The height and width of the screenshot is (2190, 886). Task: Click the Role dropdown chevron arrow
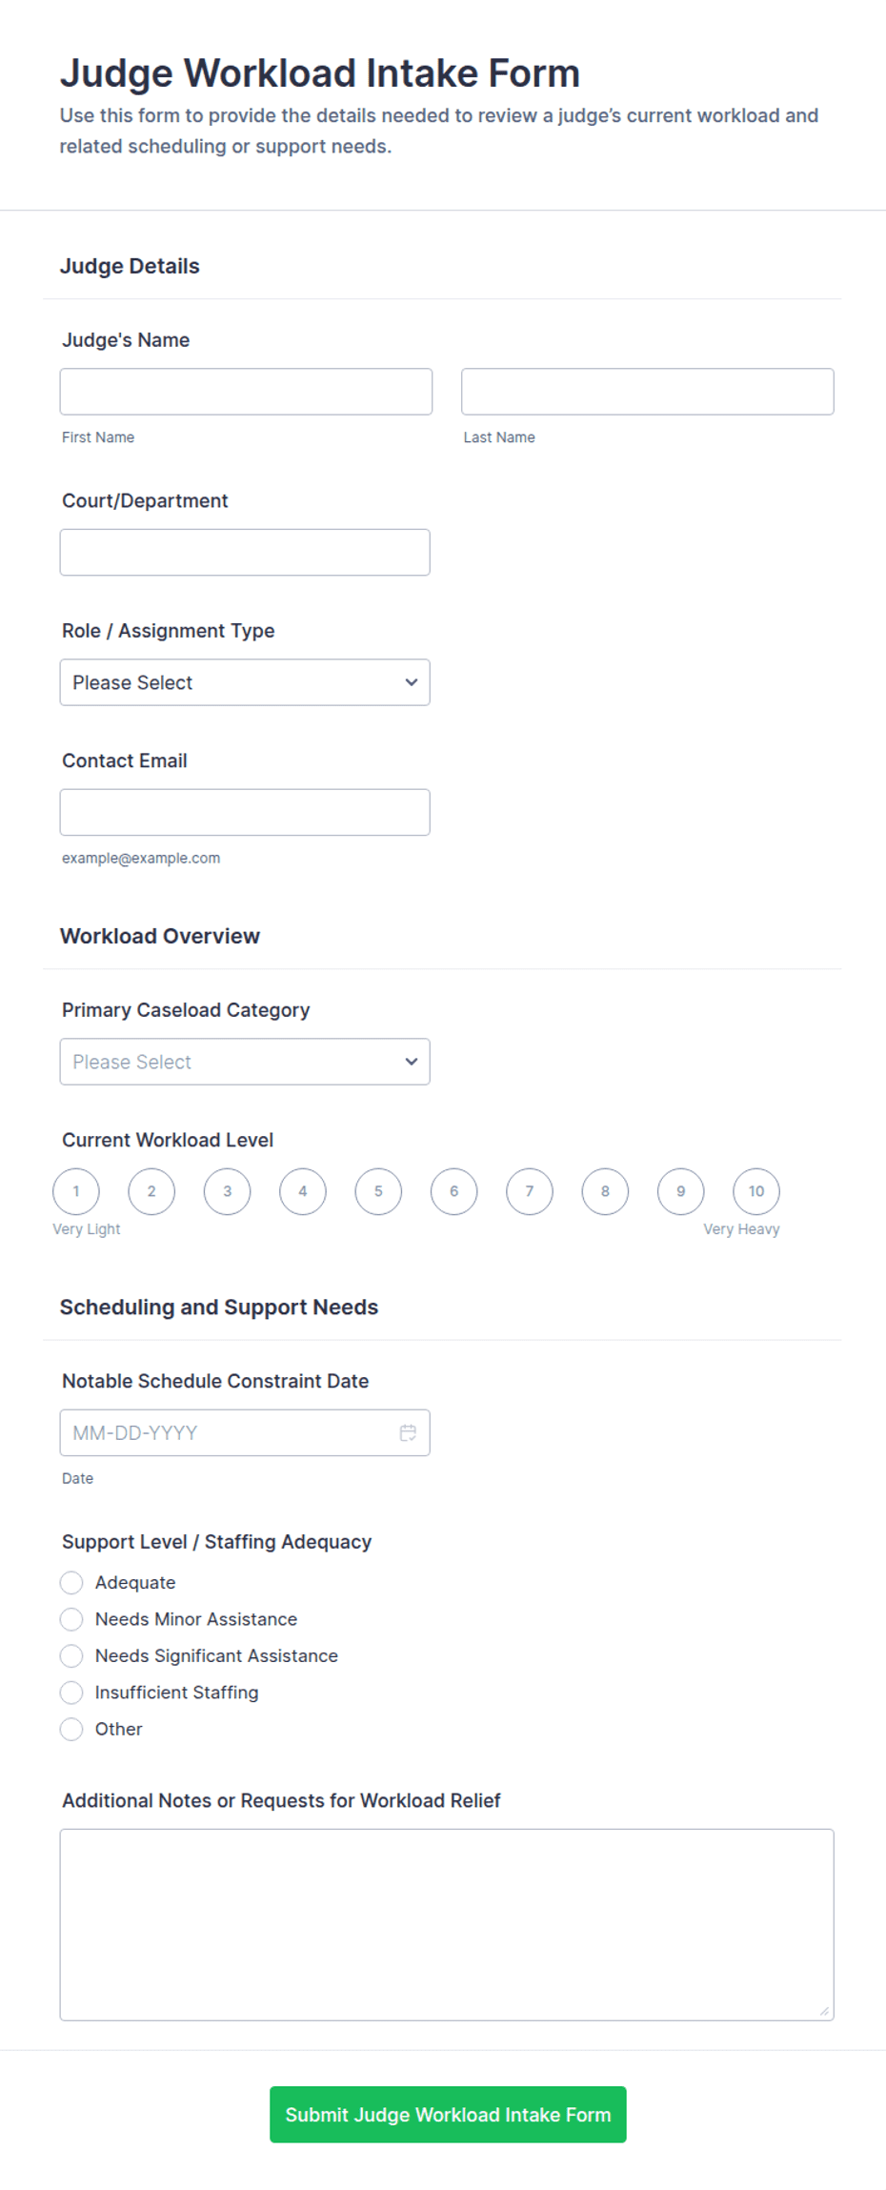point(412,682)
